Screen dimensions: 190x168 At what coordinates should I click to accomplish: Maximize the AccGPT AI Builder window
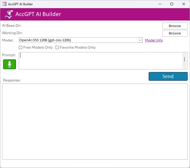click(172, 4)
